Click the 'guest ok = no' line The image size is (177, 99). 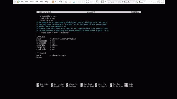point(46,20)
